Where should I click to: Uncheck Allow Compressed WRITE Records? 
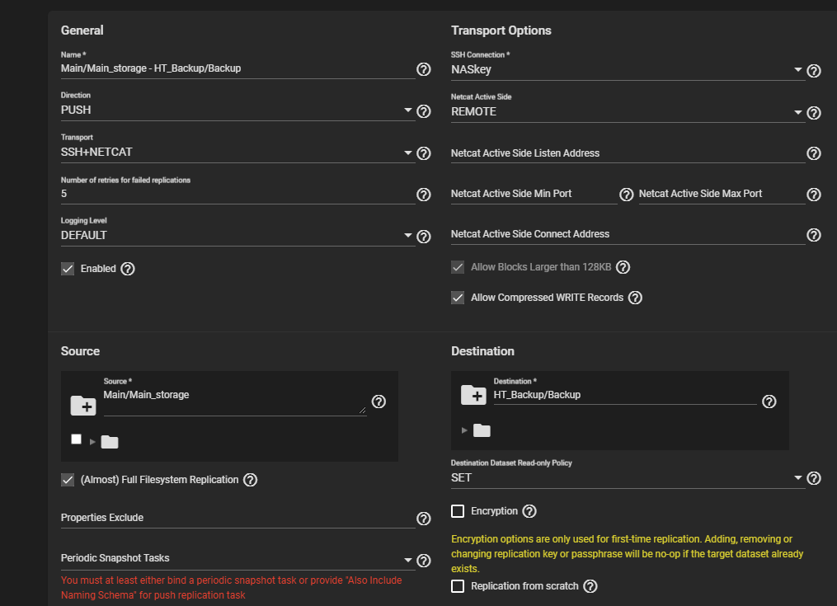[458, 298]
